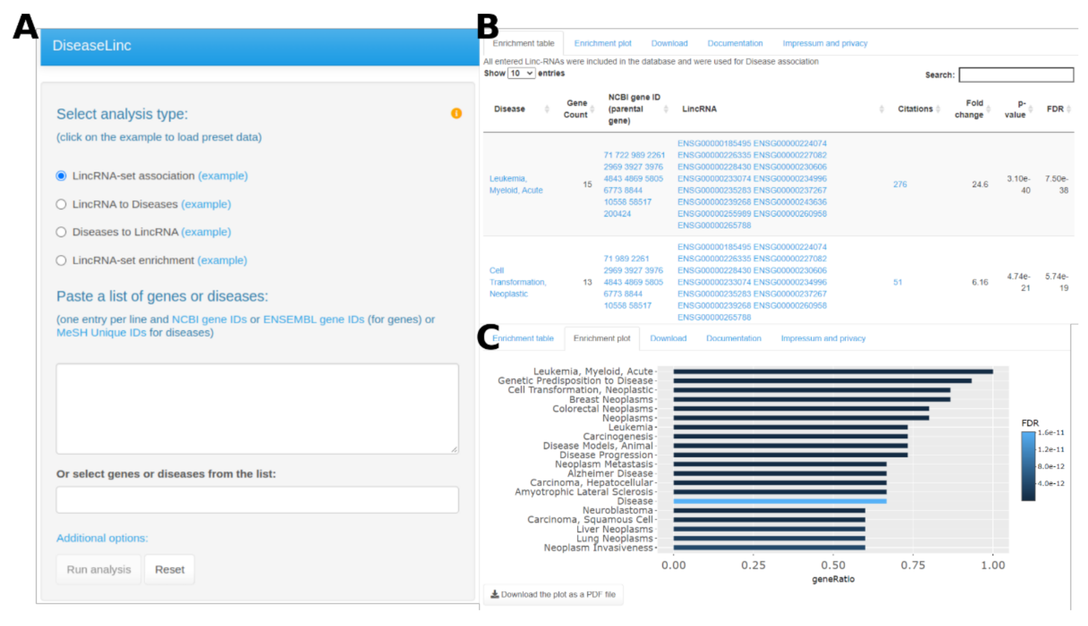Click the Citations column sort icon

(x=938, y=109)
